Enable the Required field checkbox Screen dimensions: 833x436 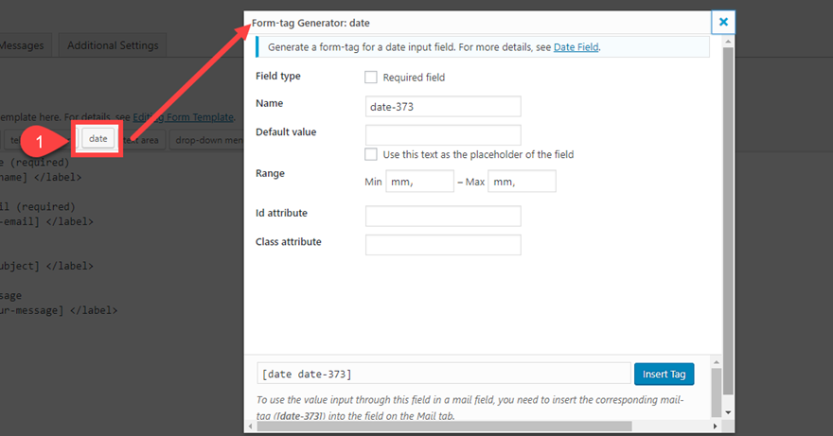(371, 78)
